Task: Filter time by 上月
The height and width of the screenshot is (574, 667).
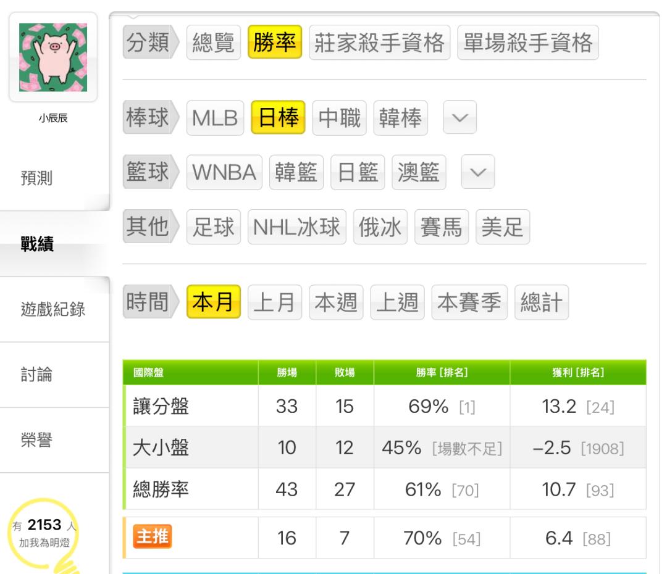Action: (x=275, y=302)
